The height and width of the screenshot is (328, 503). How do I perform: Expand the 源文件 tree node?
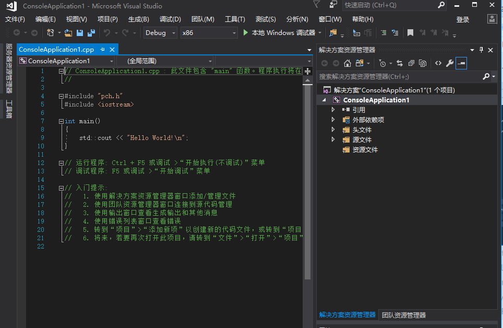click(x=334, y=139)
